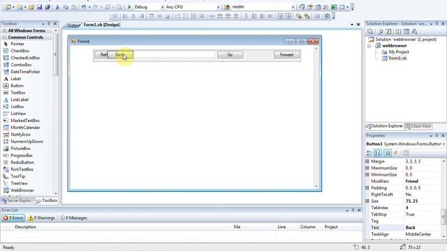Show the Events lightning icon in Properties
This screenshot has height=251, width=447.
396,153
